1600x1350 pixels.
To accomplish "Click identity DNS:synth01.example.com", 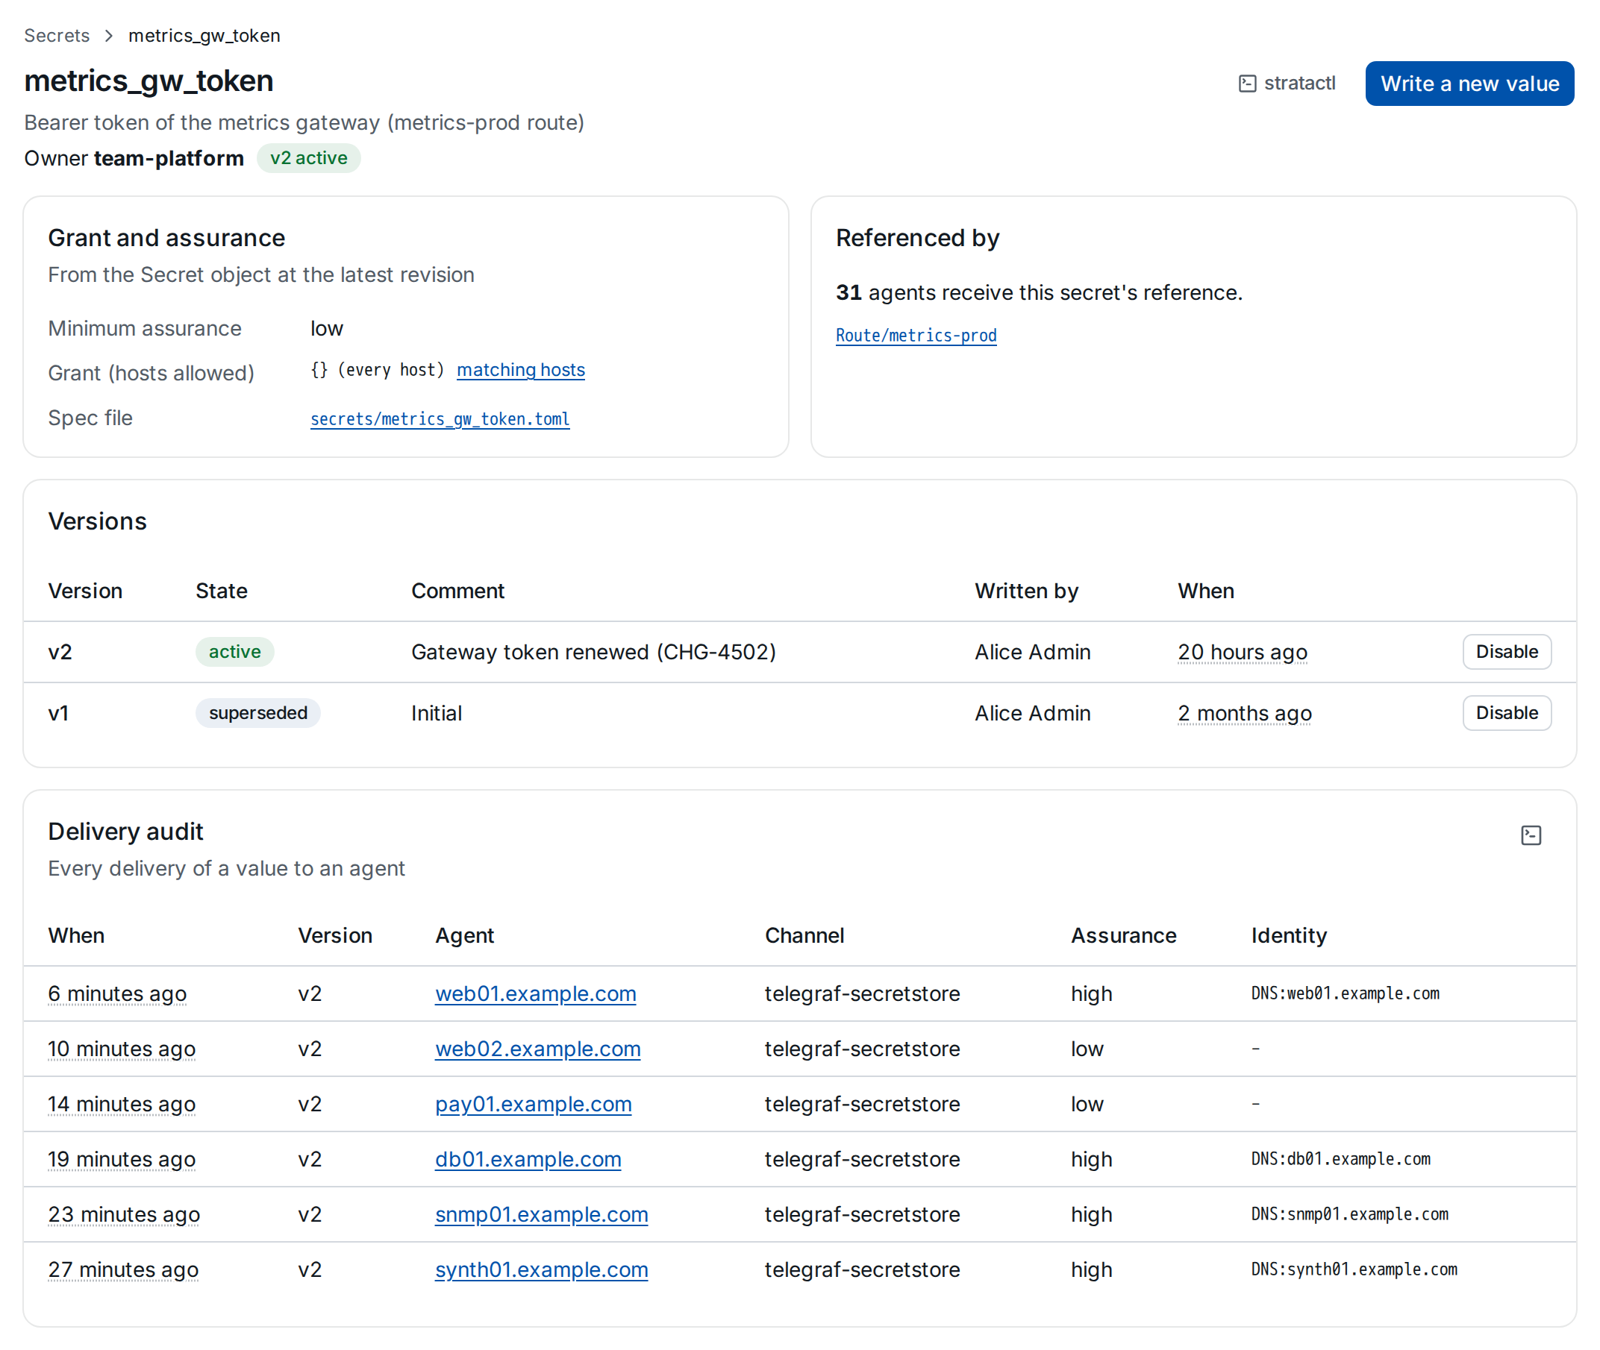I will pos(1354,1269).
